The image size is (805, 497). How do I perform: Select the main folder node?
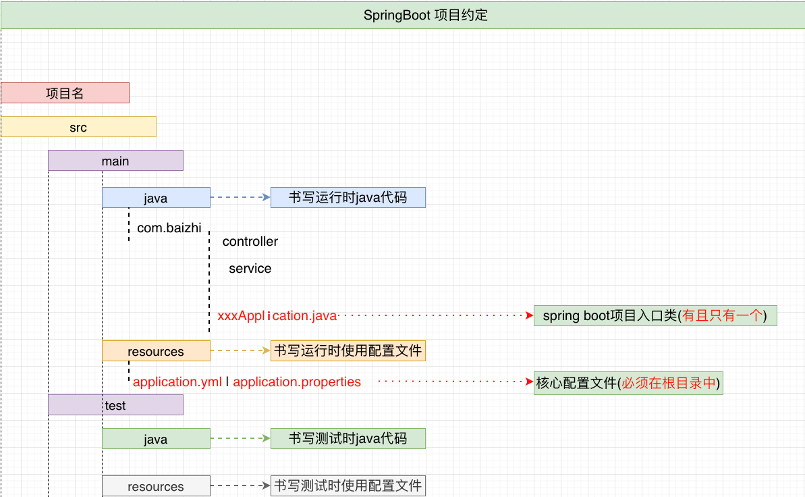click(115, 160)
